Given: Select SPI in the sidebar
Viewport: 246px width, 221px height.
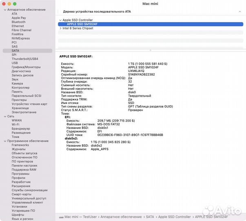Looking at the screenshot, I should tap(14, 54).
